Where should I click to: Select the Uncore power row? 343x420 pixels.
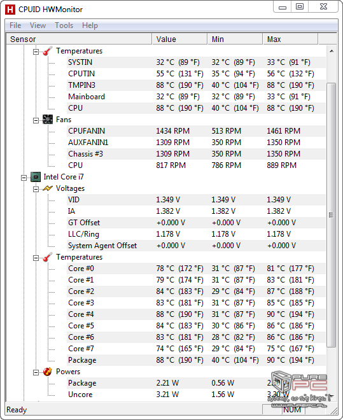pyautogui.click(x=196, y=395)
